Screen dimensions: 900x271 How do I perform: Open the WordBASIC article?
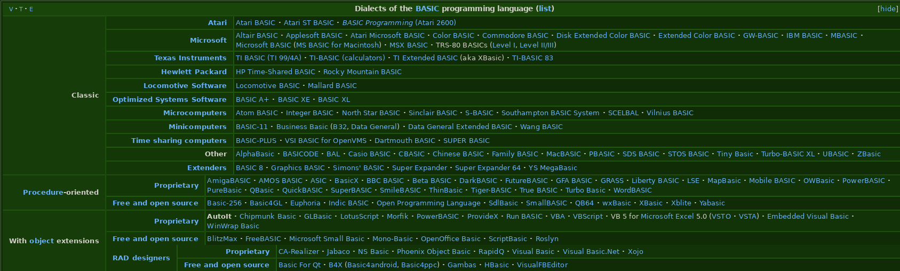[633, 190]
